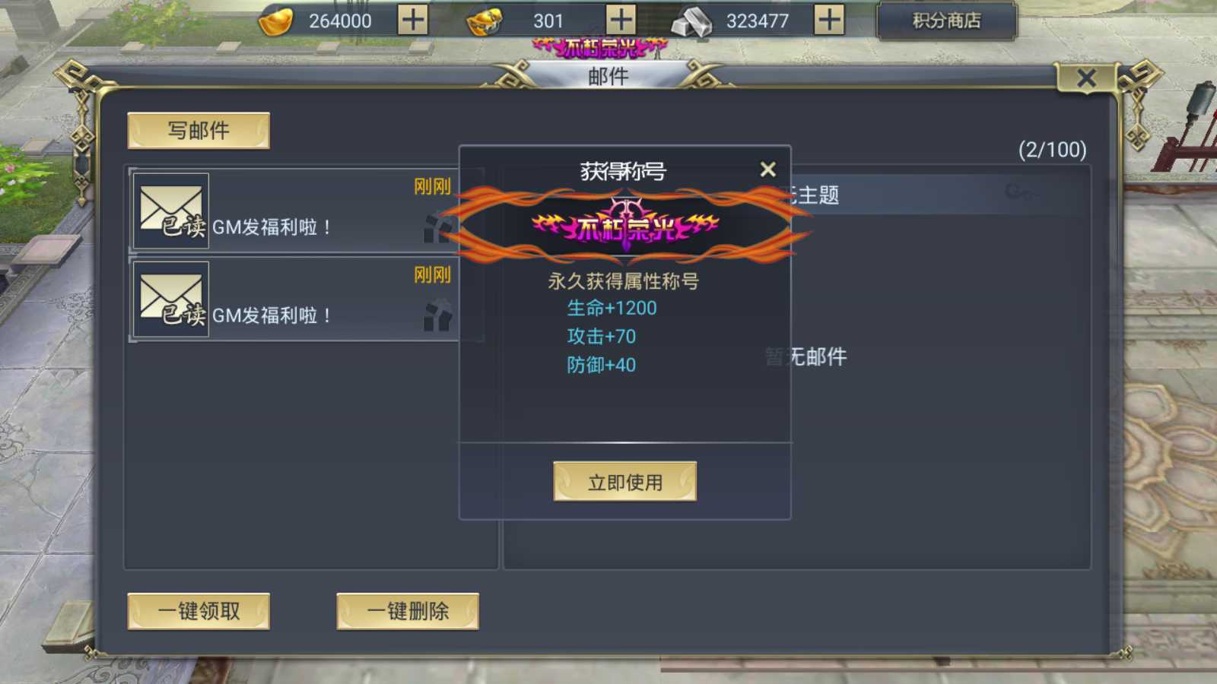Screen dimensions: 1217x684
Task: Click 立即使用 to equip title
Action: point(624,482)
